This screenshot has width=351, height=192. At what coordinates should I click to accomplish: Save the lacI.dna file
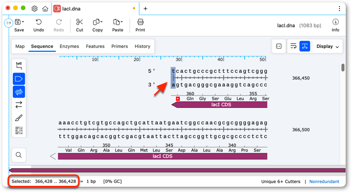click(19, 25)
